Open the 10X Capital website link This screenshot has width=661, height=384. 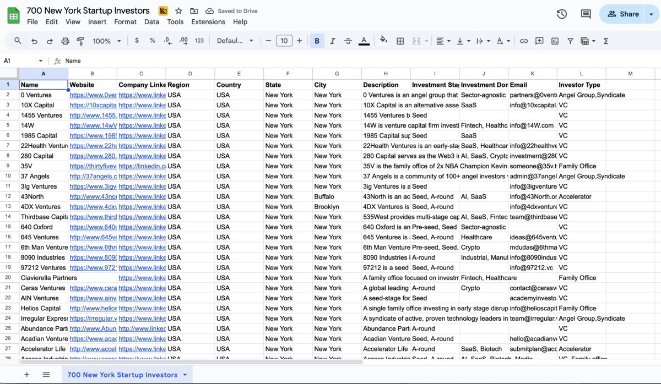tap(93, 105)
